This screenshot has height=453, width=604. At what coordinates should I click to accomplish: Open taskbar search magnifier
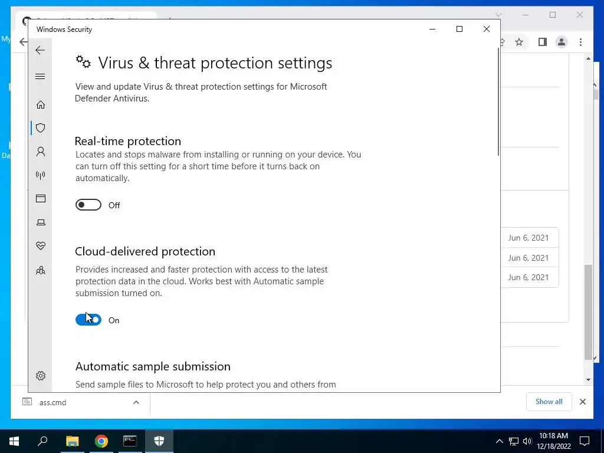pos(42,441)
